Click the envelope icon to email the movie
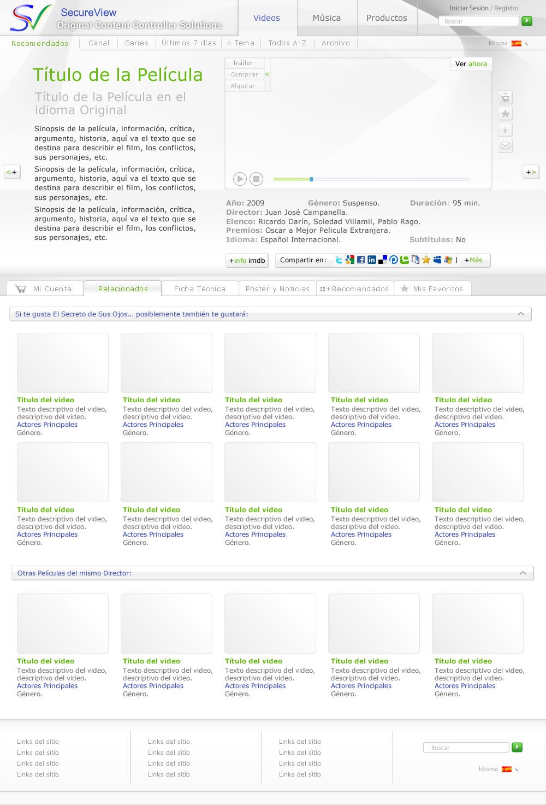 pyautogui.click(x=506, y=146)
